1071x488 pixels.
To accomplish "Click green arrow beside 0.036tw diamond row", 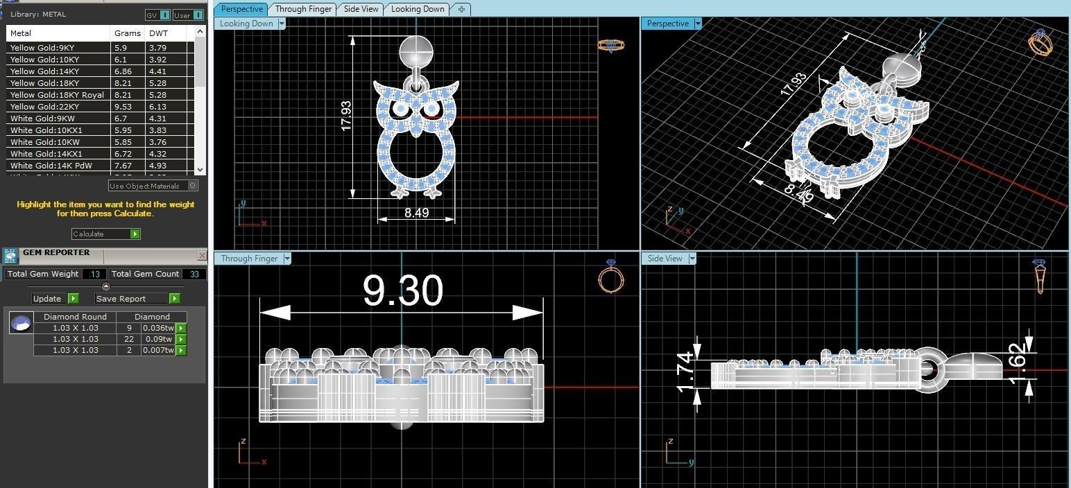I will coord(181,328).
